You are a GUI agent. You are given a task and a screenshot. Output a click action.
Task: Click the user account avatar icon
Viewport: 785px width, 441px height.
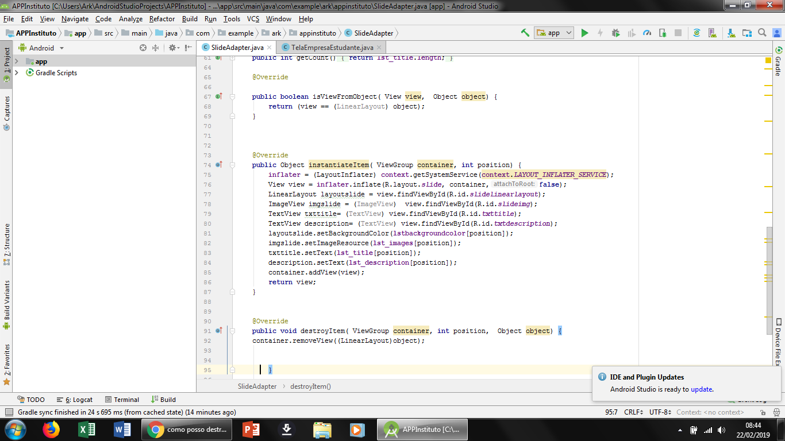[x=776, y=33]
